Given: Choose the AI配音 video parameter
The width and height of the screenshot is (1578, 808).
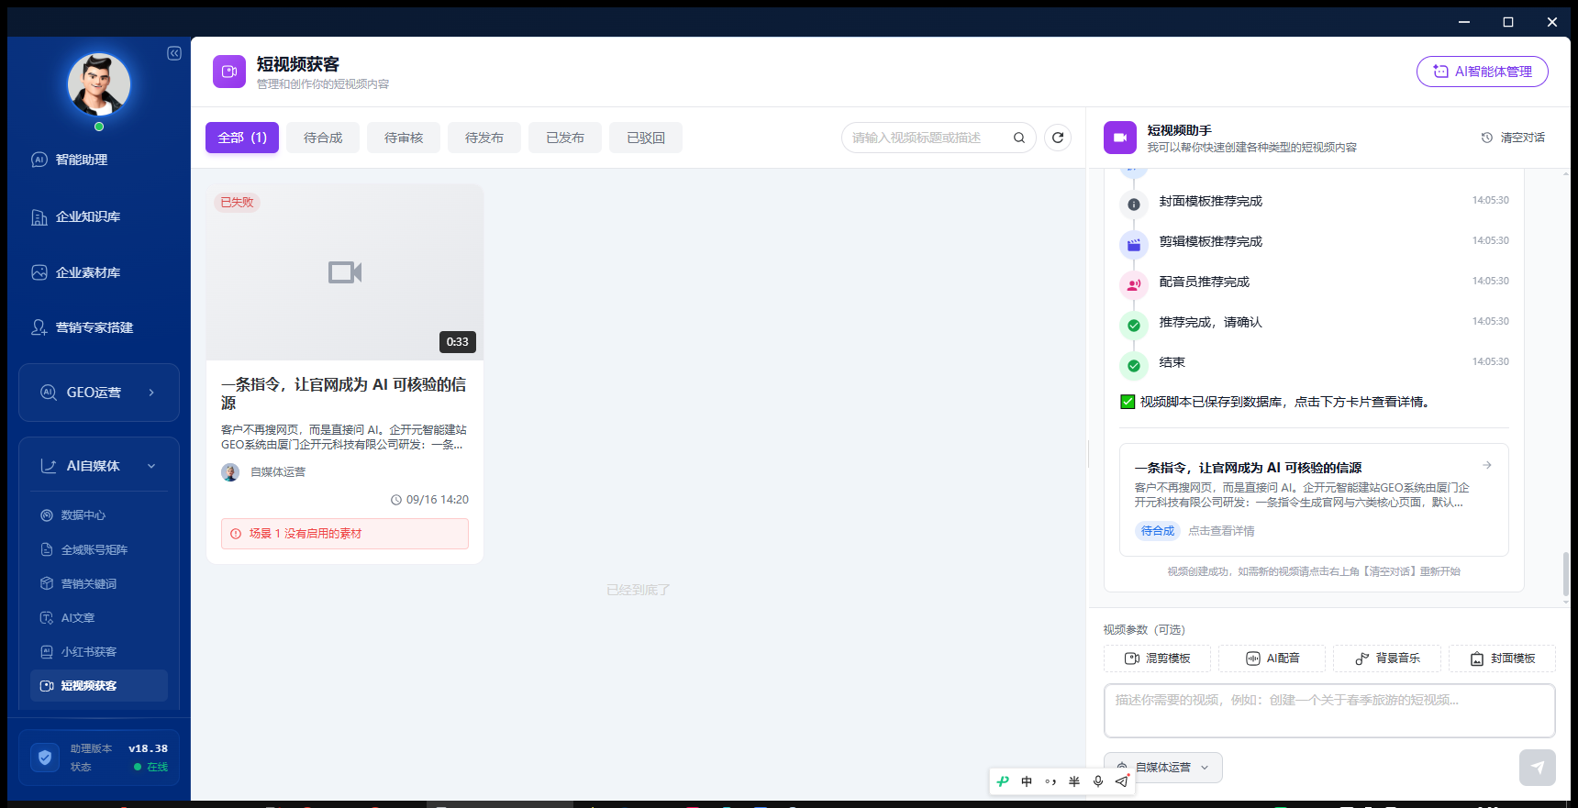Looking at the screenshot, I should point(1272,659).
